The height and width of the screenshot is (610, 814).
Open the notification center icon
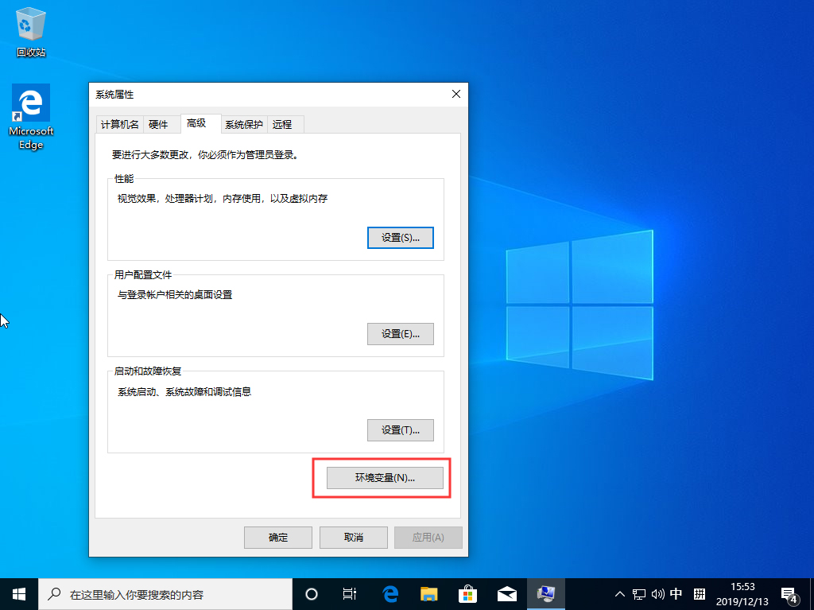789,593
